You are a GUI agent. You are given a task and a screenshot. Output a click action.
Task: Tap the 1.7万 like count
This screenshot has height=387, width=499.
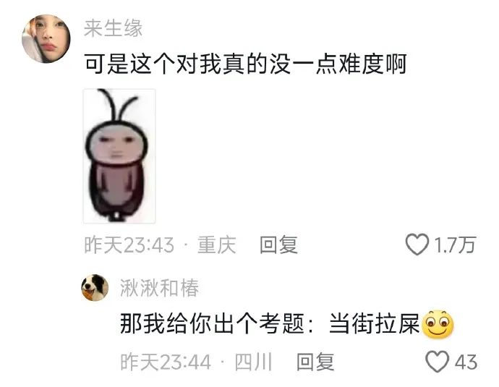point(455,244)
